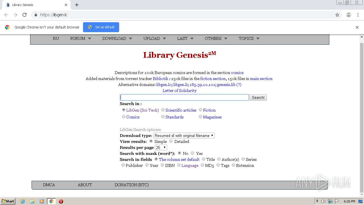This screenshot has height=205, width=364.
Task: Choose Detailed view results radio
Action: pos(171,141)
